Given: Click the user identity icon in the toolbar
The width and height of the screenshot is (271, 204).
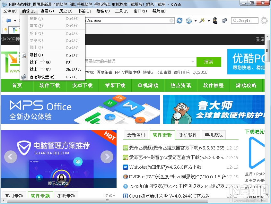Looking at the screenshot, I should 215,20.
